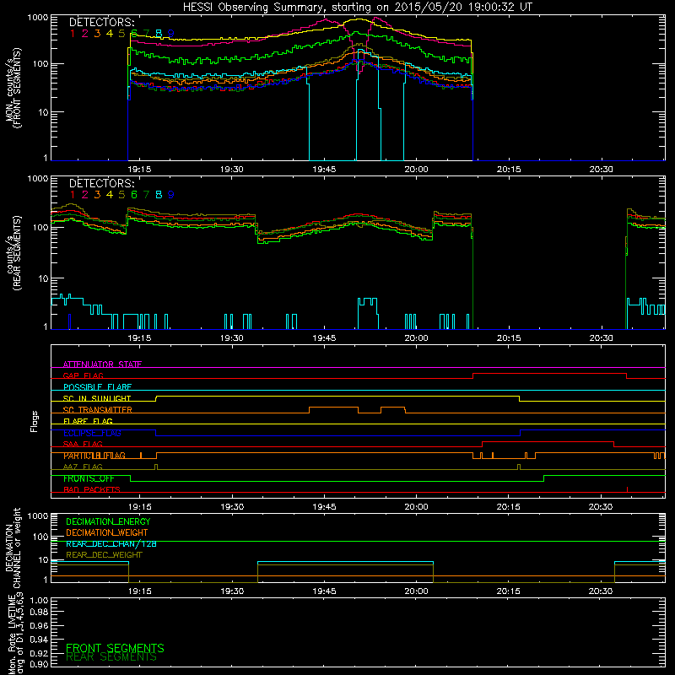Click the MON. counts/s (FRONT SEGMENTS) axis title
The height and width of the screenshot is (675, 675).
click(x=13, y=88)
